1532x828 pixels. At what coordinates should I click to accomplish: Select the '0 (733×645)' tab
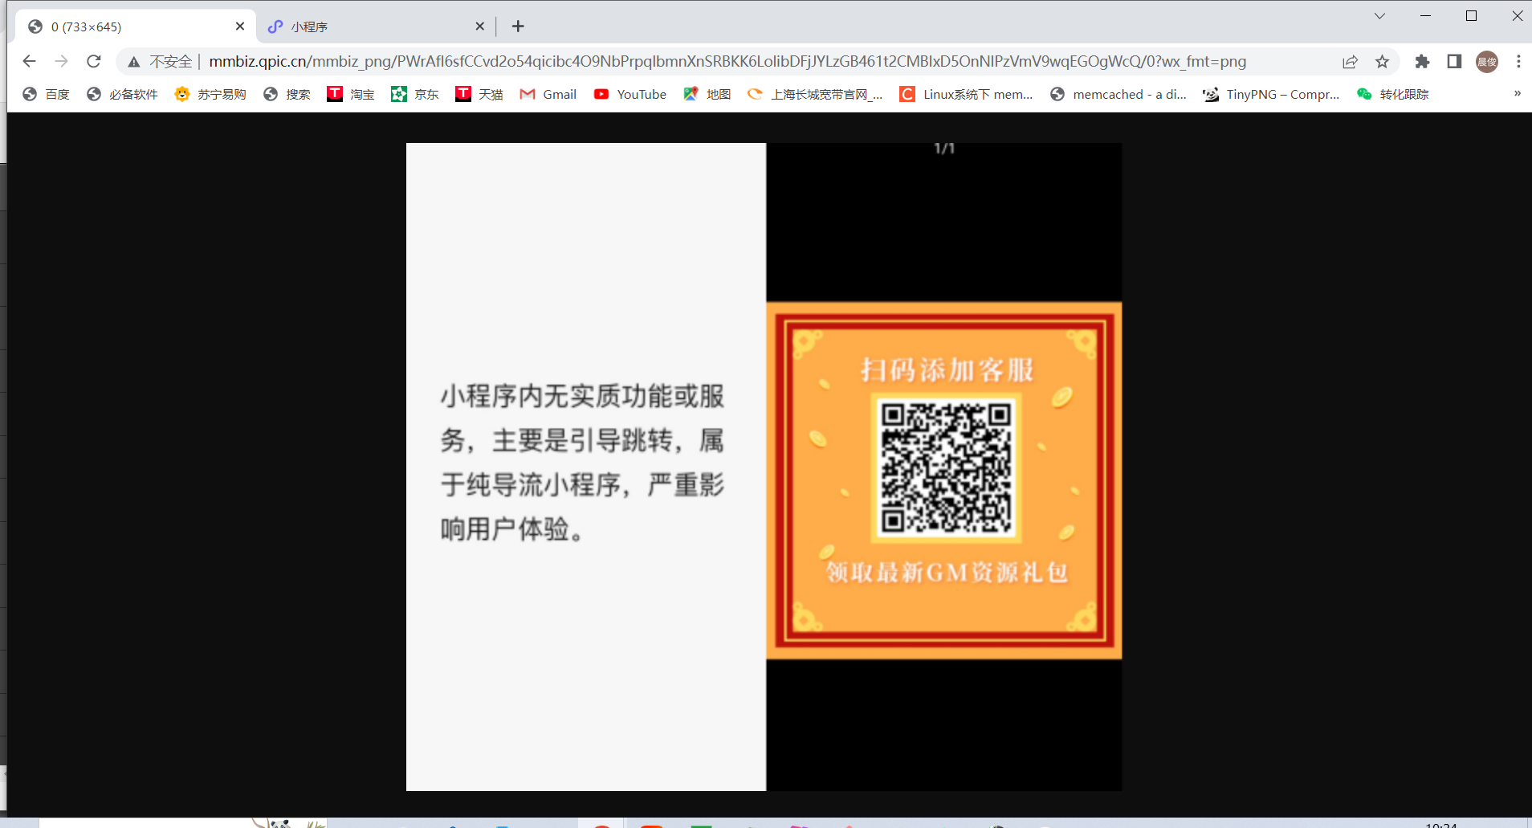tap(136, 27)
